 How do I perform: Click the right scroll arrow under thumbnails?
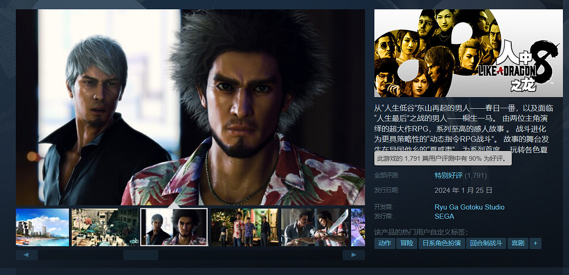point(354,255)
